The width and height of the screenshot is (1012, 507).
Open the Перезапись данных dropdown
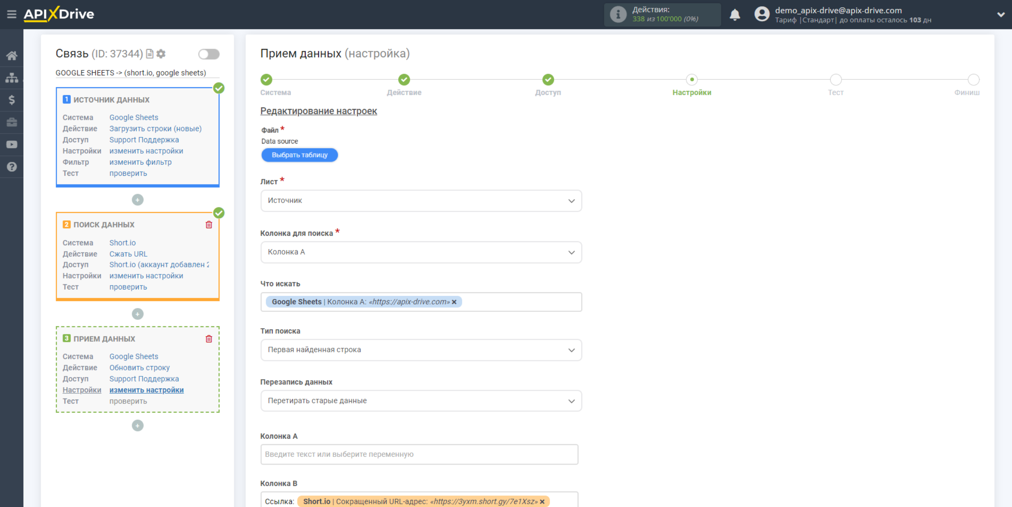point(421,401)
